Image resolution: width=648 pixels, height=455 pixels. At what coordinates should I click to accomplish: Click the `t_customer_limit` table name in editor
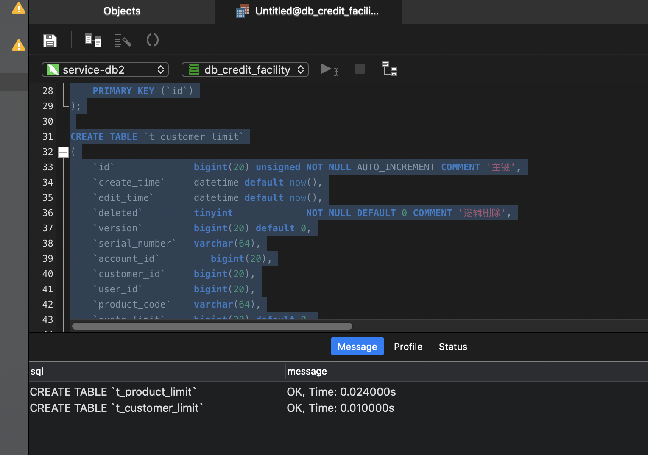(194, 136)
